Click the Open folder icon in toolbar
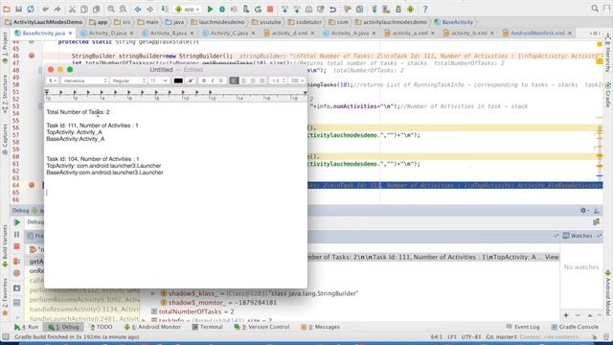Image resolution: width=613 pixels, height=345 pixels. (x=7, y=9)
